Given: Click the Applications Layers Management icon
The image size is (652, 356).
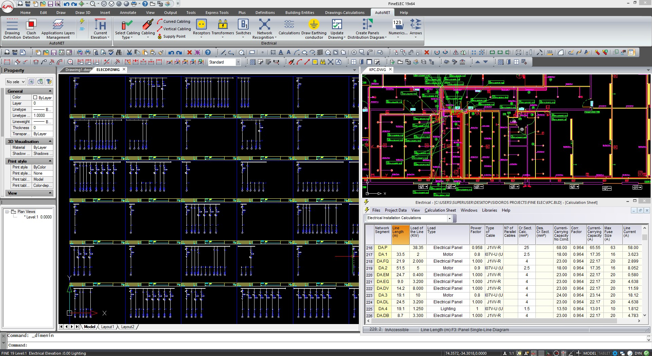Looking at the screenshot, I should 58,25.
